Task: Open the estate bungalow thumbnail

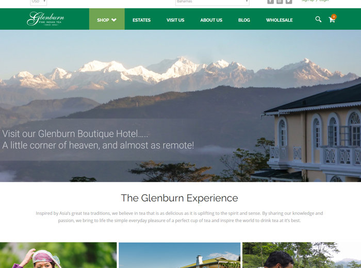Action: (179, 255)
